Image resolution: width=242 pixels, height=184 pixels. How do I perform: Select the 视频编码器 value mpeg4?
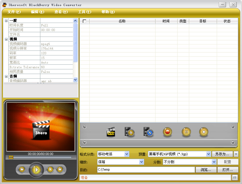point(57,44)
